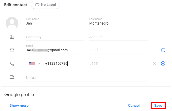Click the Company input field
Image resolution: width=172 pixels, height=111 pixels.
click(55, 37)
